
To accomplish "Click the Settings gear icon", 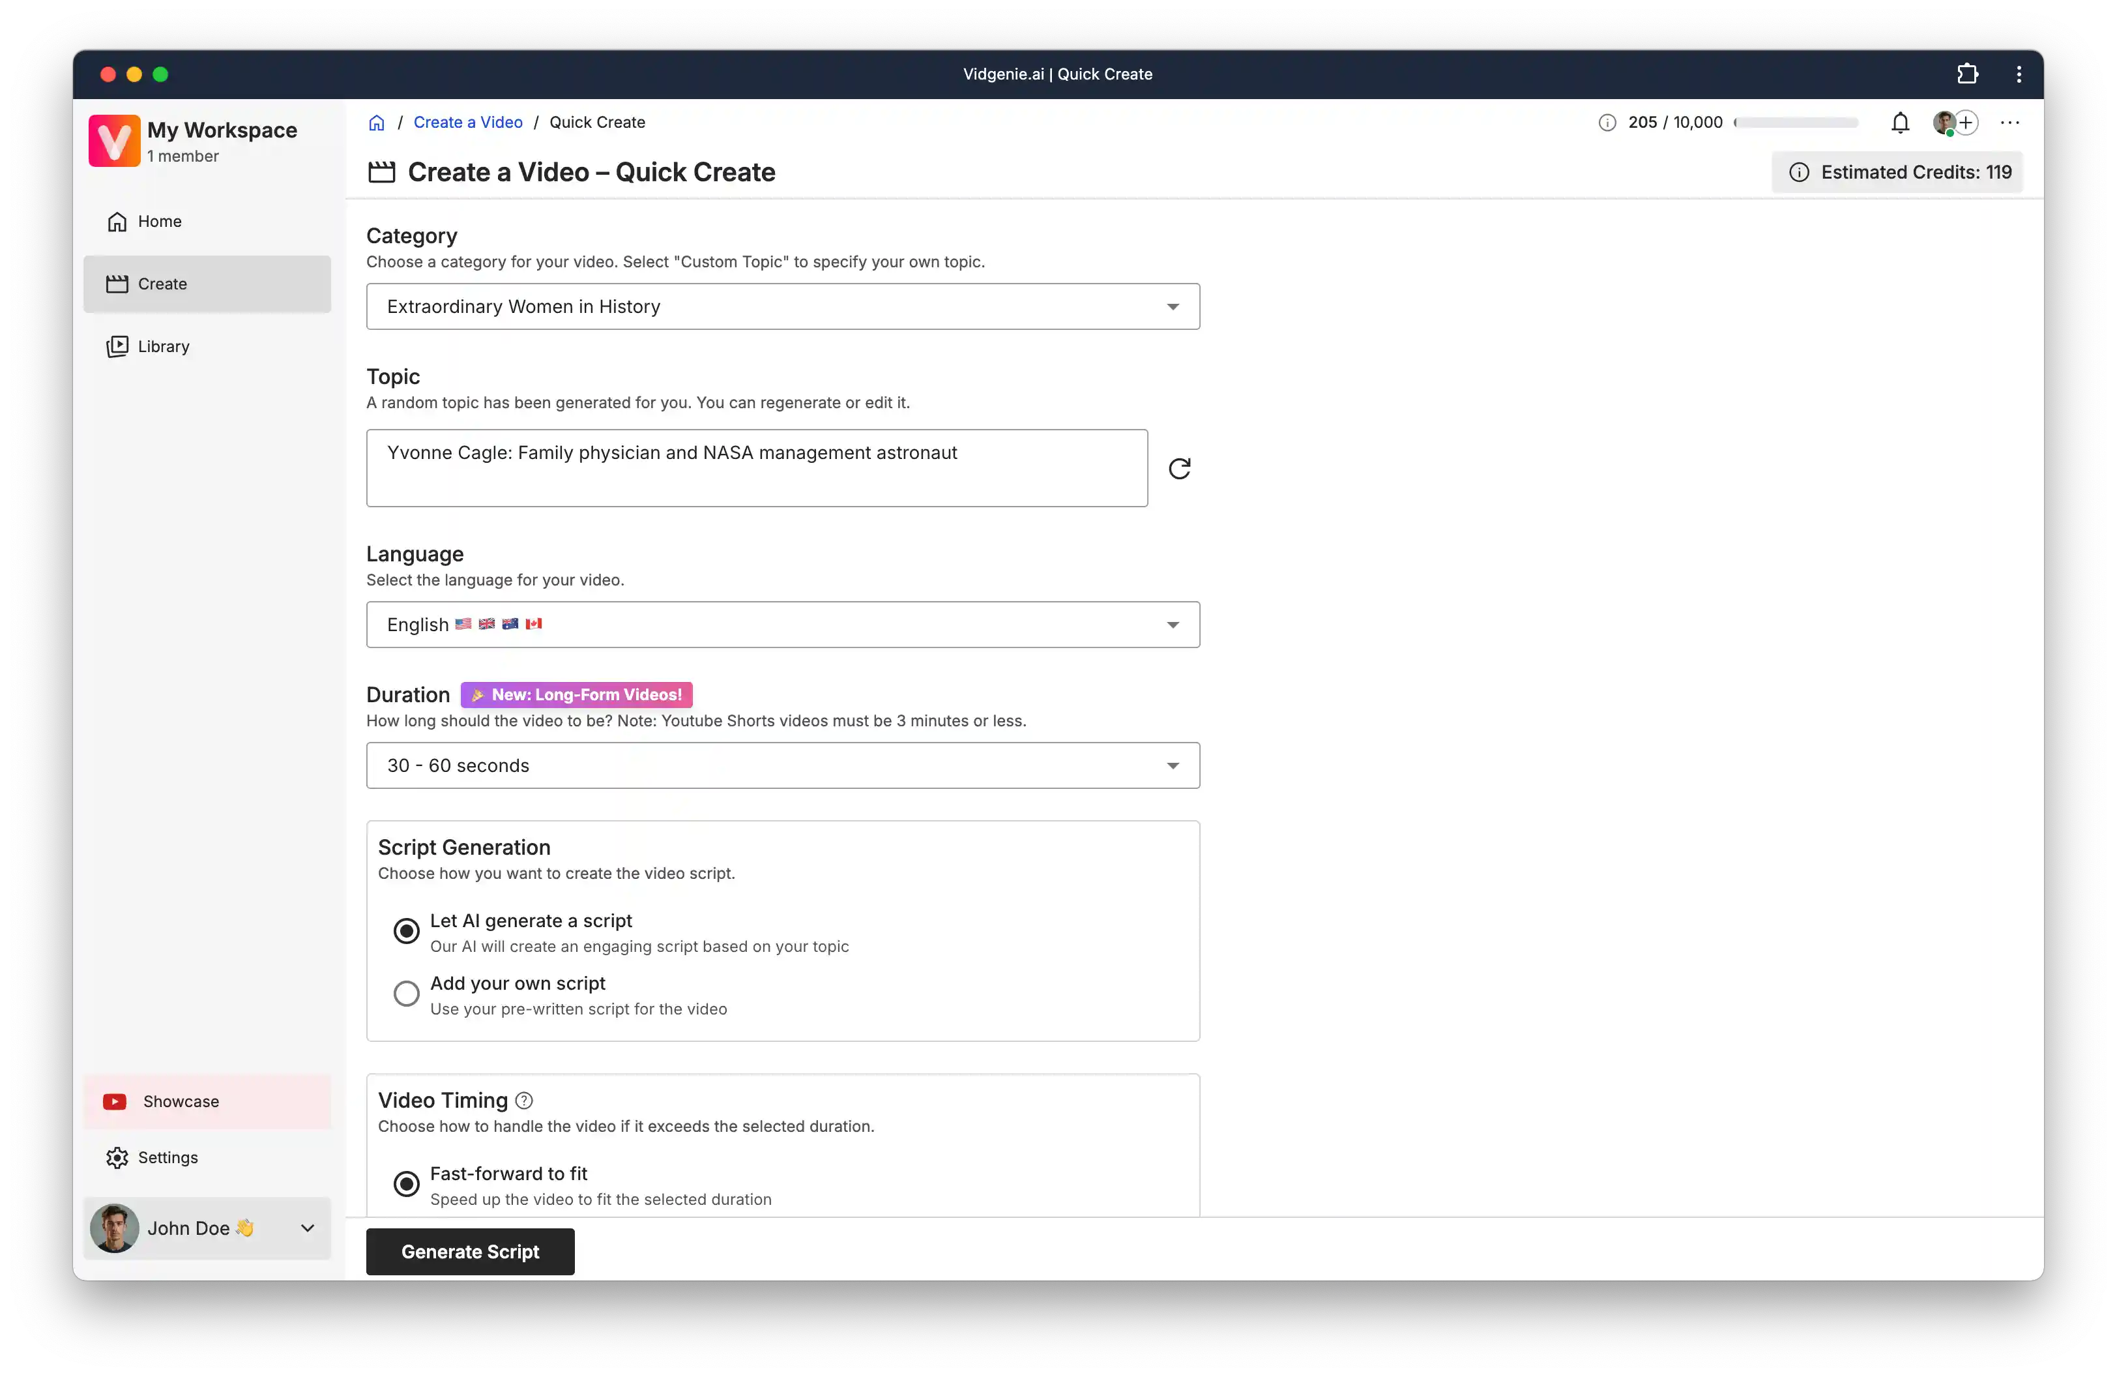I will [117, 1157].
